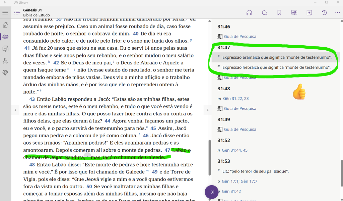Screen dimensions: 343x201
Task: Open the three-dots more options menu
Action: pyautogui.click(x=337, y=13)
